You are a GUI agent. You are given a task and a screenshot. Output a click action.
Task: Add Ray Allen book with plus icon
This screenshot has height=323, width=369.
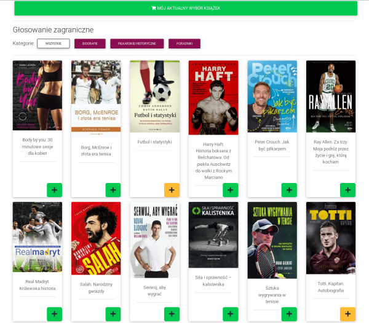point(347,190)
